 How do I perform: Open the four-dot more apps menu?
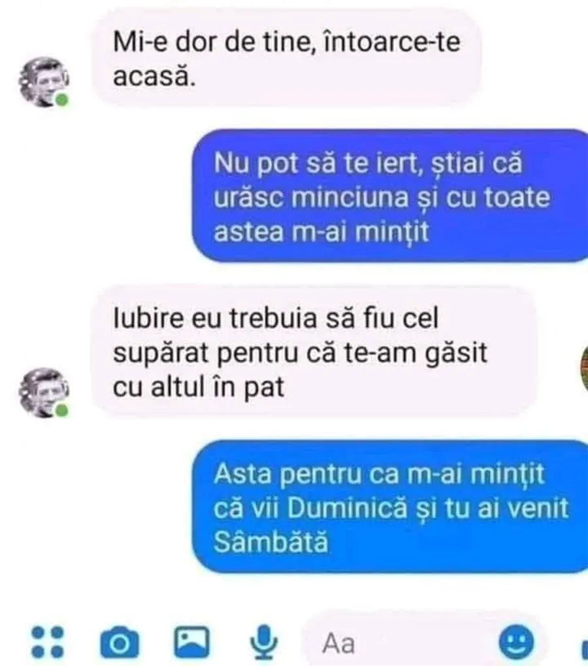pos(48,642)
